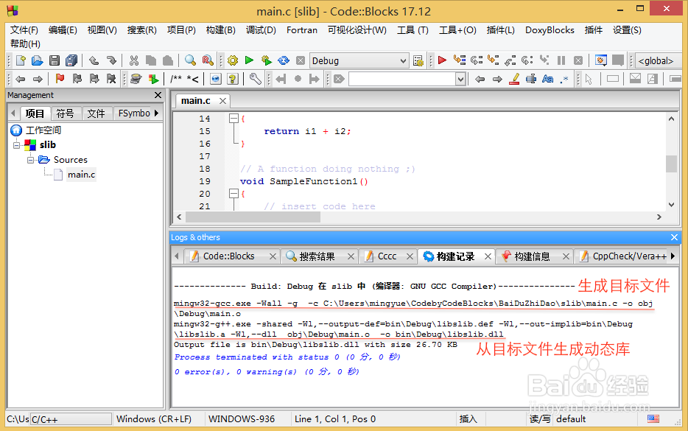Start debugging with the red arrow

pos(442,60)
